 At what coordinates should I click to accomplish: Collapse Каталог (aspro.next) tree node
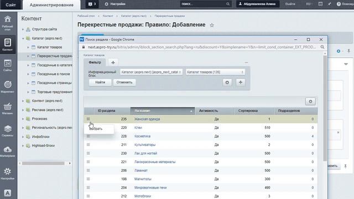23,38
